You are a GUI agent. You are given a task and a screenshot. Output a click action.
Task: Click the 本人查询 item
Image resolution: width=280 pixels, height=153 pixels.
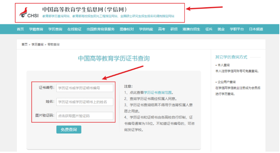(x=224, y=65)
